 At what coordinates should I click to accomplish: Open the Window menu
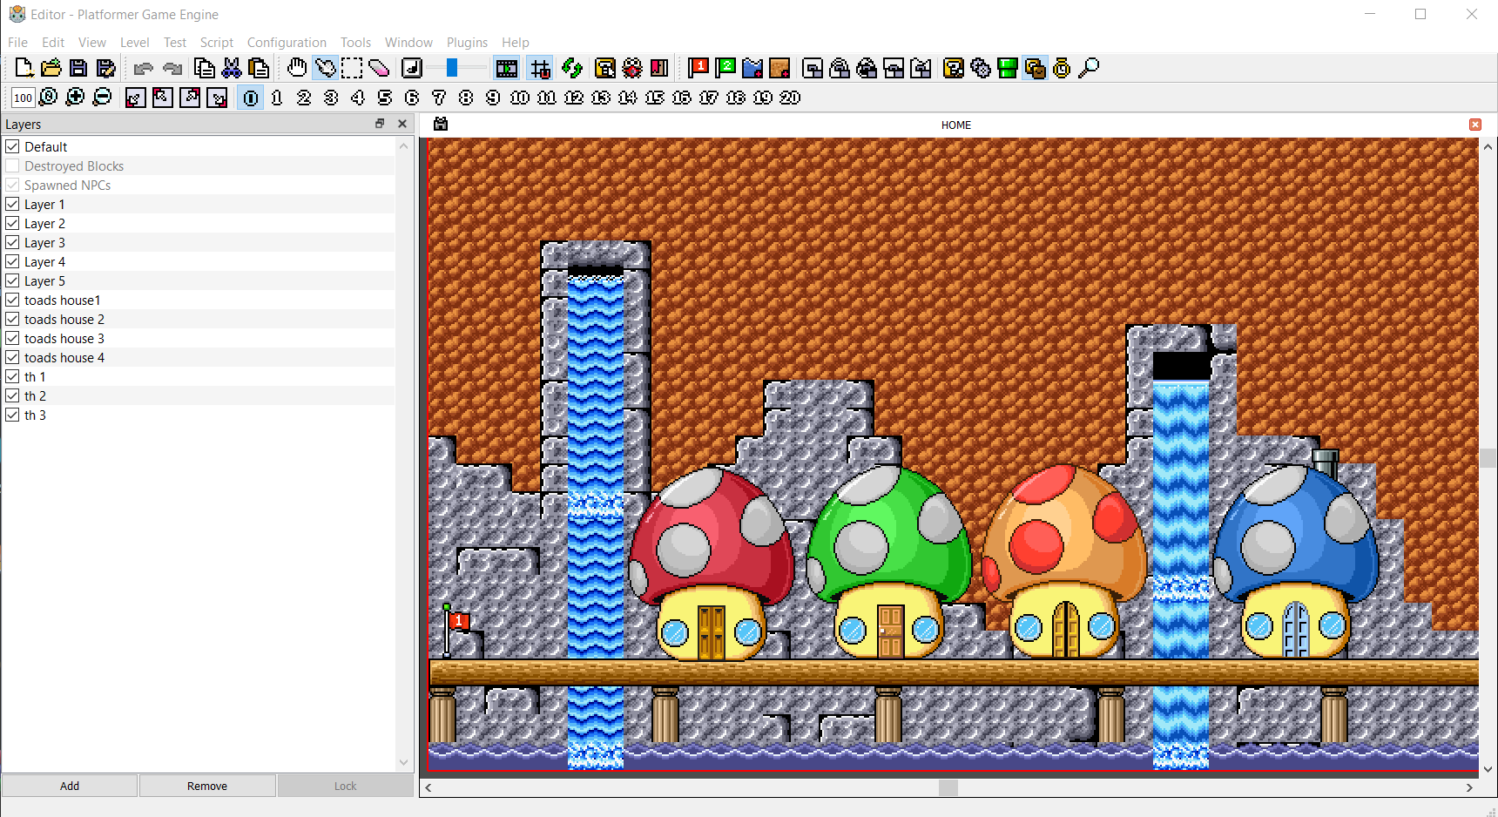(x=408, y=42)
